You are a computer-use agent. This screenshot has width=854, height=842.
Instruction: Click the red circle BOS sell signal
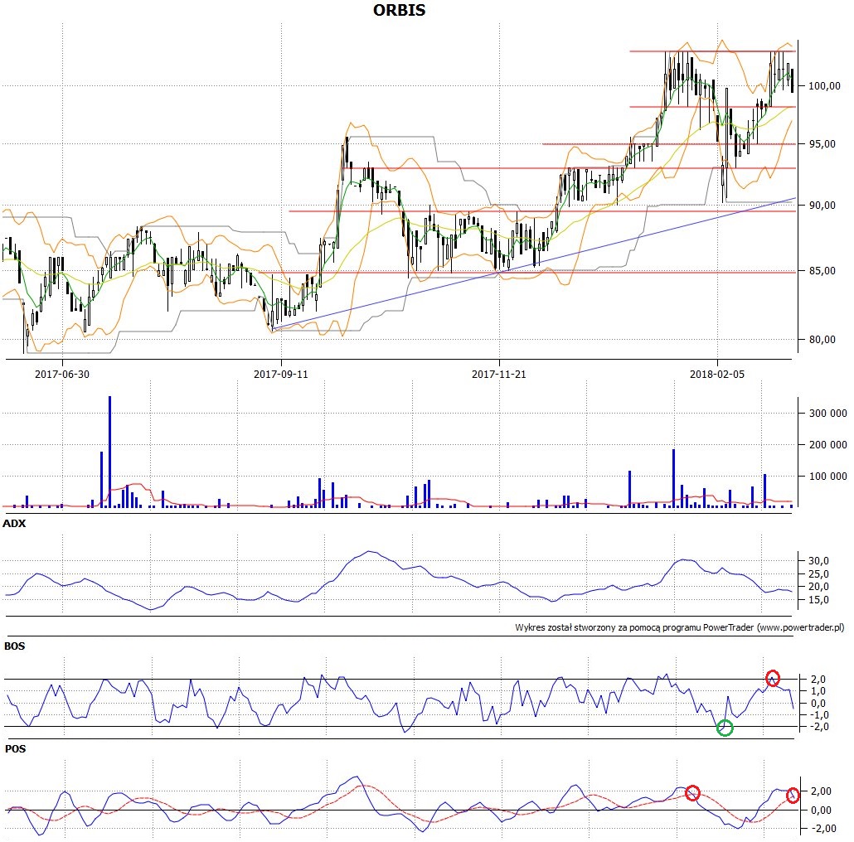pos(772,678)
